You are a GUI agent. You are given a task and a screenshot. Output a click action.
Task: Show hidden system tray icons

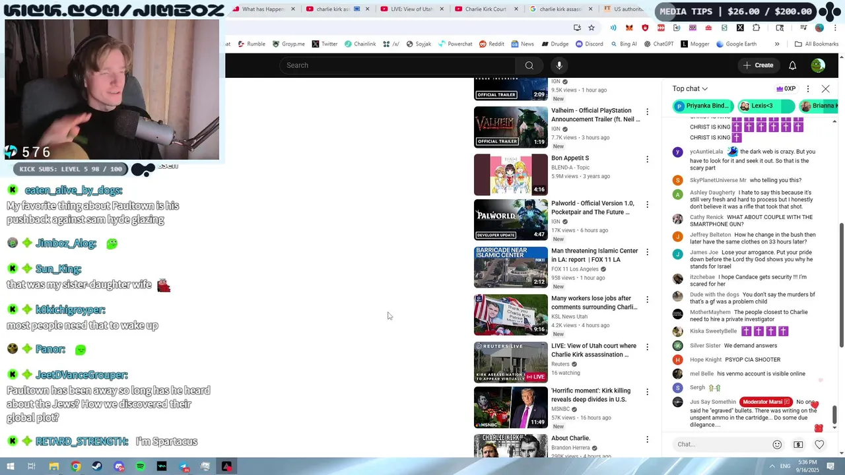pos(772,466)
